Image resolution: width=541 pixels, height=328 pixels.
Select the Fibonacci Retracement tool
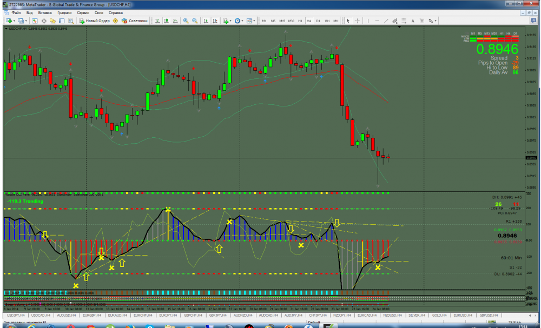point(404,21)
